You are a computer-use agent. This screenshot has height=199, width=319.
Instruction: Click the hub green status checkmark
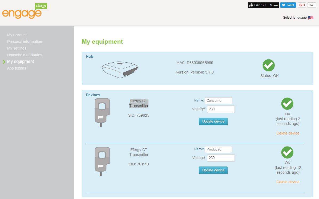(x=269, y=65)
